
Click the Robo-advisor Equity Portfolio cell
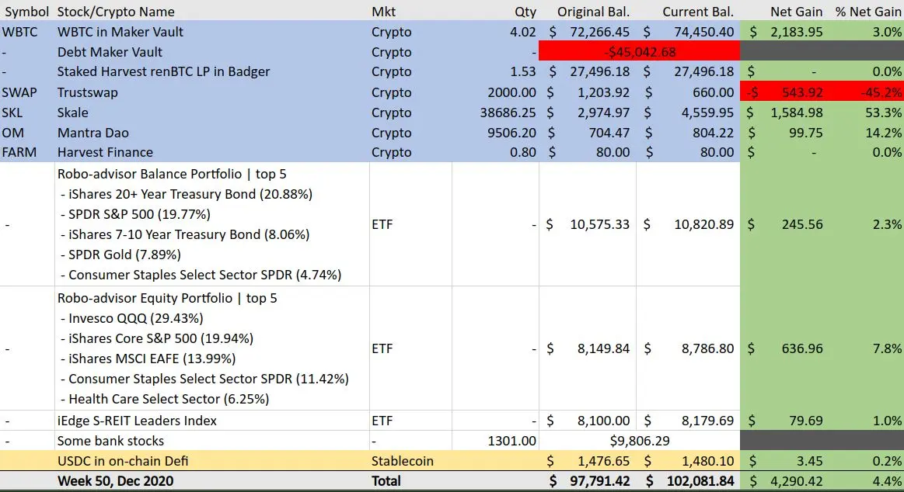click(x=211, y=348)
